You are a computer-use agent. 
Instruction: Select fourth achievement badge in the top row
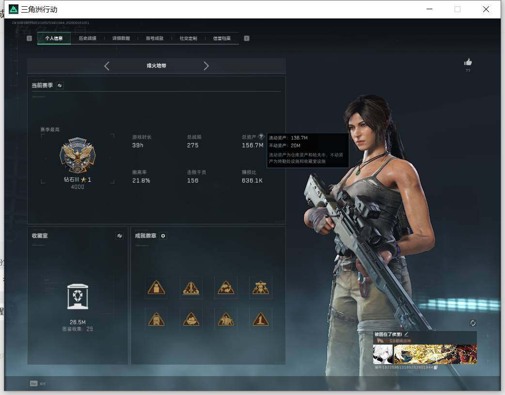tap(261, 287)
